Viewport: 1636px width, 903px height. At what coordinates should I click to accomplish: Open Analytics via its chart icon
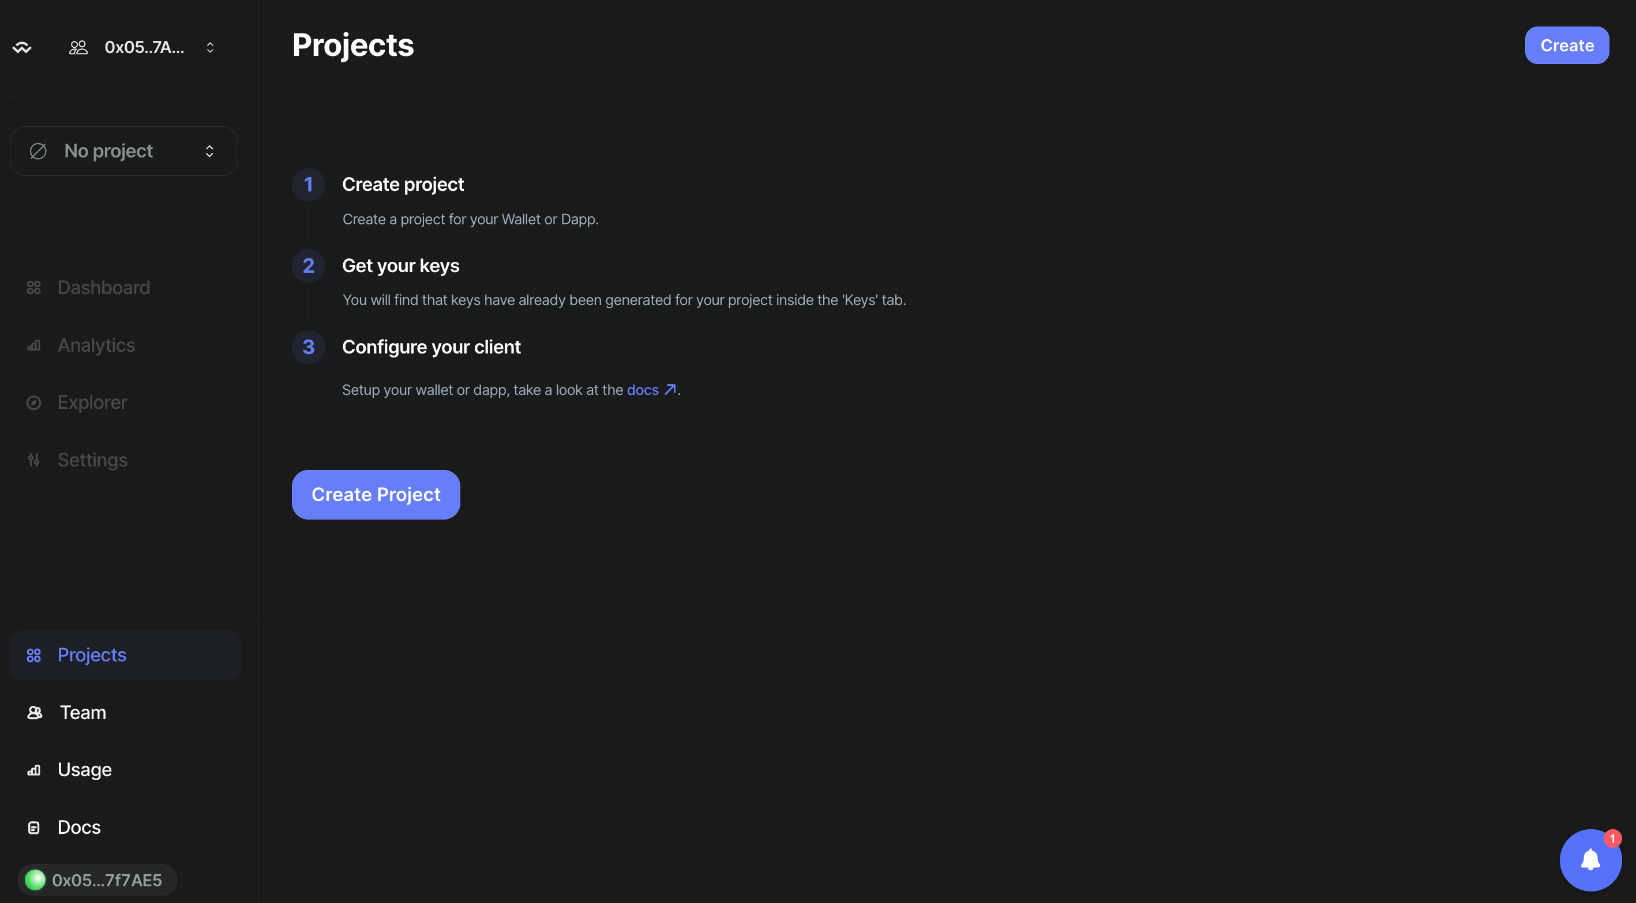coord(34,345)
